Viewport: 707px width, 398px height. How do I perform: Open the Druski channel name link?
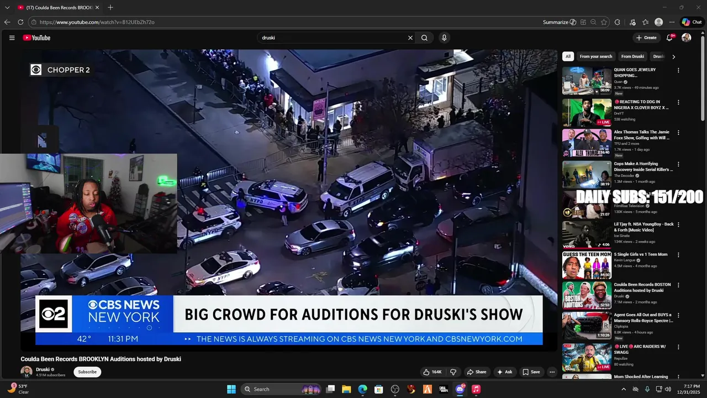pos(43,369)
